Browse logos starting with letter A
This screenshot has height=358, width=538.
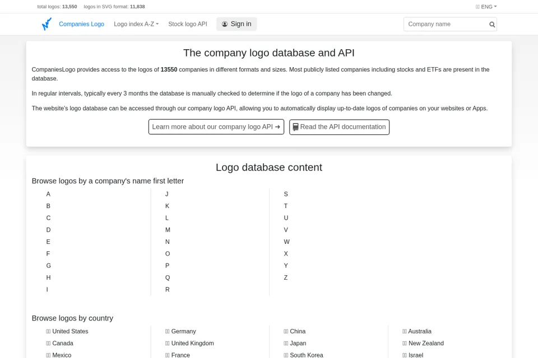pos(48,194)
